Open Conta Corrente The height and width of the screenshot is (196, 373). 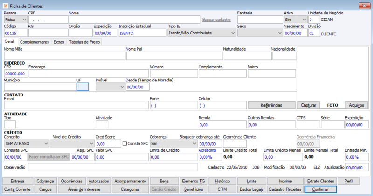point(17,189)
